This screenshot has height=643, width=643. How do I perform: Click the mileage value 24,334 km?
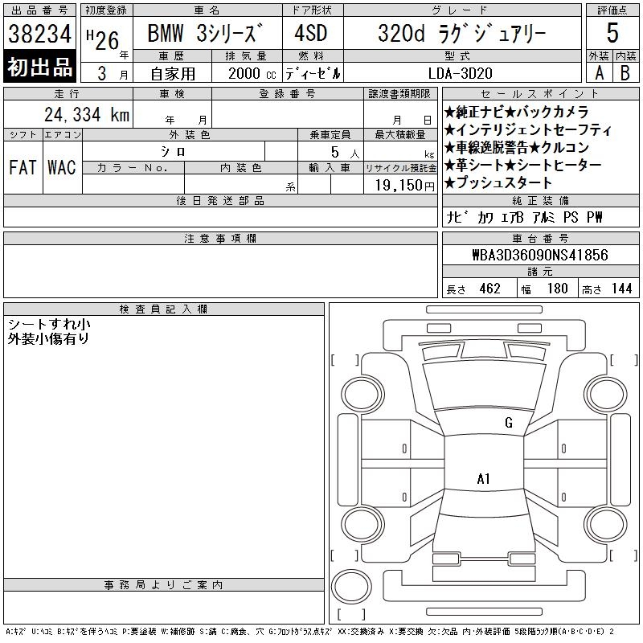point(87,114)
